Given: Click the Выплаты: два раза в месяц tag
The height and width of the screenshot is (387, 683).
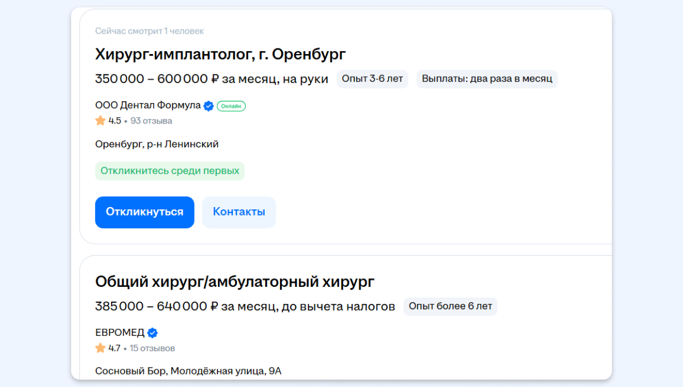Looking at the screenshot, I should coord(487,79).
